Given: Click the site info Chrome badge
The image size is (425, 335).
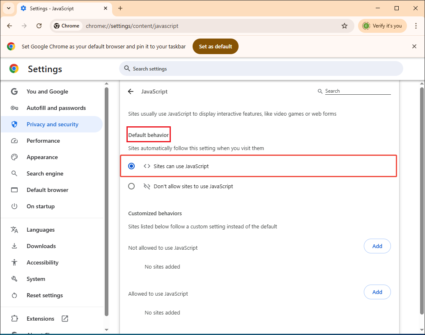Looking at the screenshot, I should 67,25.
